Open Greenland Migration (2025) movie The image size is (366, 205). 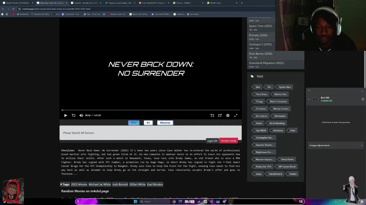click(x=266, y=63)
